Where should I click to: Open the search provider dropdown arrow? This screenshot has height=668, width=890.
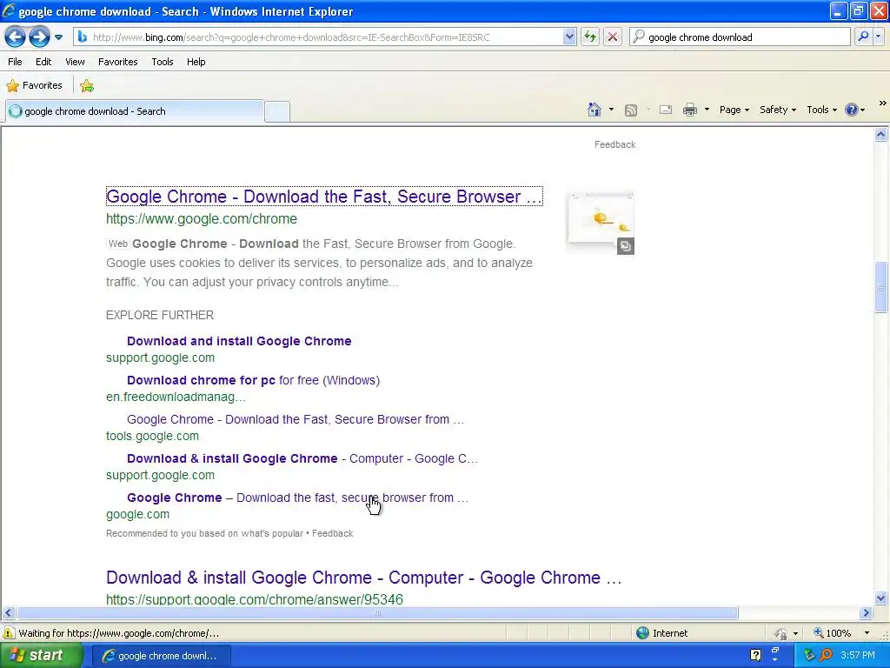click(x=878, y=37)
